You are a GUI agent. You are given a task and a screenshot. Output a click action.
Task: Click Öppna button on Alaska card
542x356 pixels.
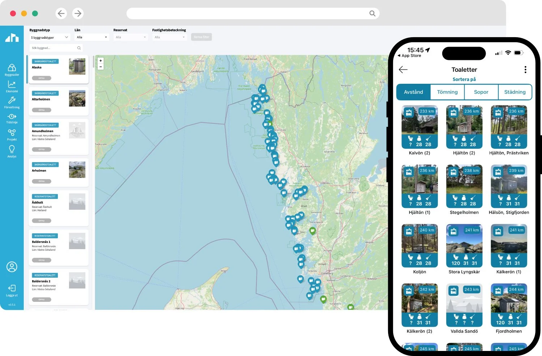pos(42,78)
